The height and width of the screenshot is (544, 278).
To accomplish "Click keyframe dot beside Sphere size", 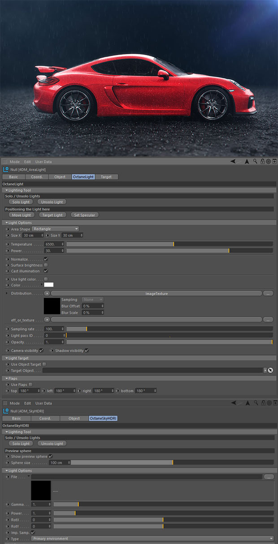I will (7, 462).
